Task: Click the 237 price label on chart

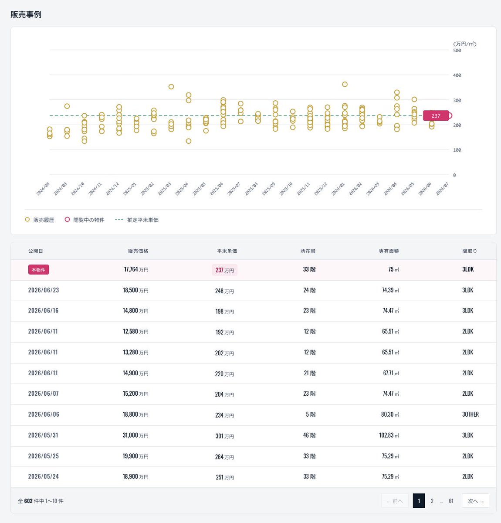Action: click(x=436, y=116)
